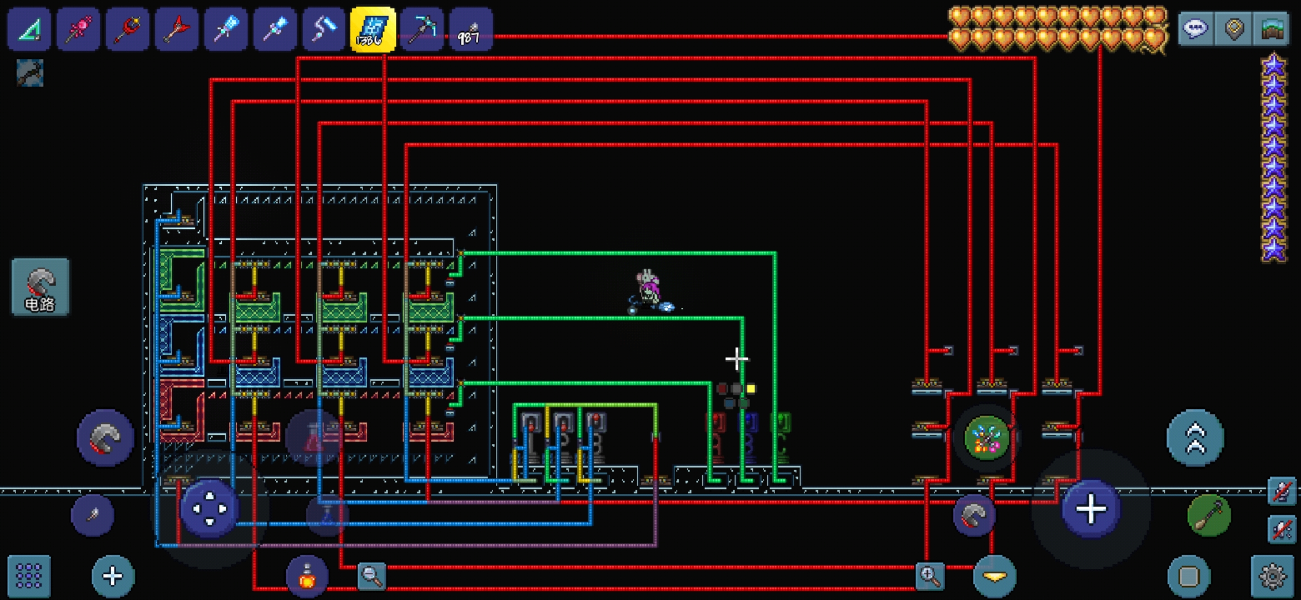Select the green triangle ruler in hotbar
The width and height of the screenshot is (1301, 600).
click(x=29, y=29)
